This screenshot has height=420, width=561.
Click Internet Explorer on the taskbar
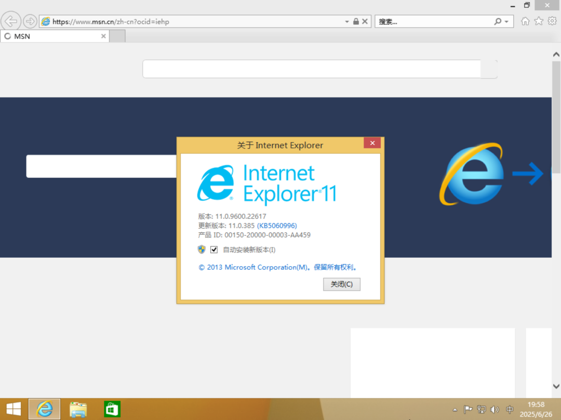pos(44,409)
